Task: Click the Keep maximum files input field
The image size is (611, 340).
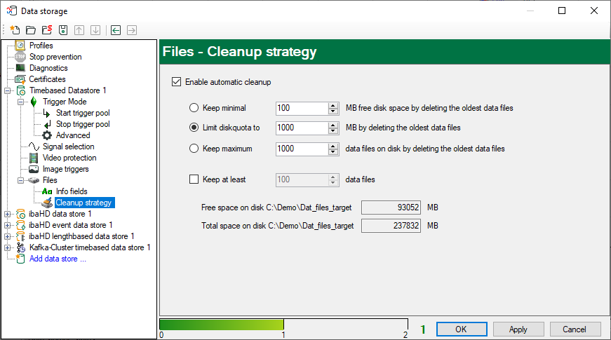Action: coord(302,149)
